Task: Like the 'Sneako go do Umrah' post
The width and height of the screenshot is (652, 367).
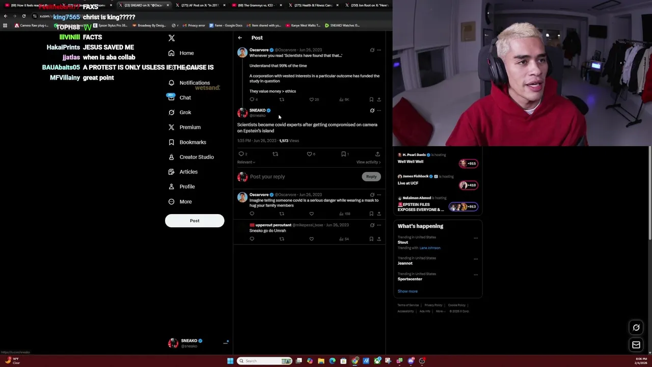Action: coord(312,239)
